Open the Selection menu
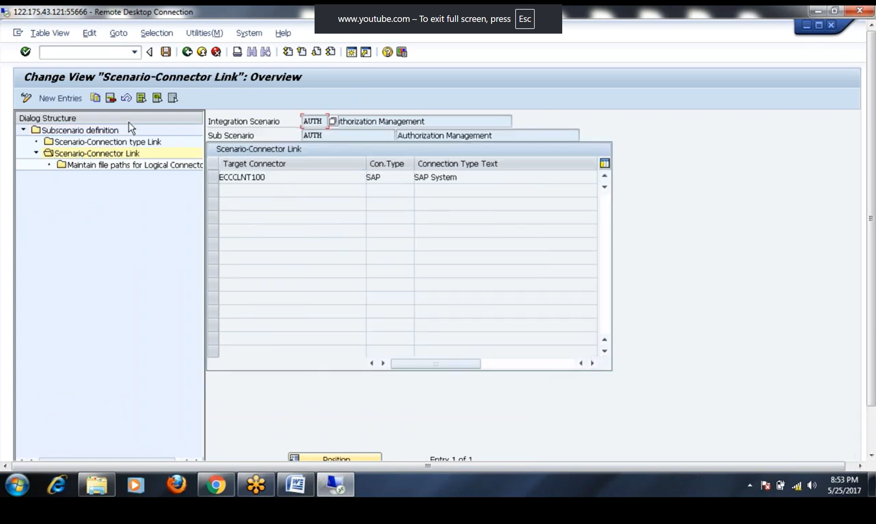 [156, 33]
